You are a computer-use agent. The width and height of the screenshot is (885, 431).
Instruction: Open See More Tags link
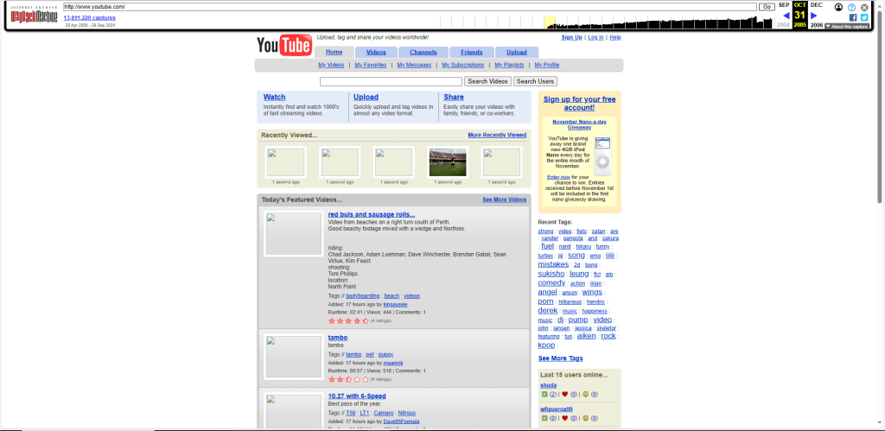click(x=560, y=358)
